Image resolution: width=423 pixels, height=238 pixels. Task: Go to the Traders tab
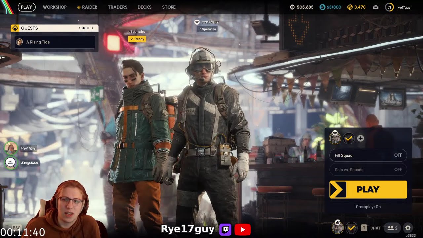tap(117, 7)
